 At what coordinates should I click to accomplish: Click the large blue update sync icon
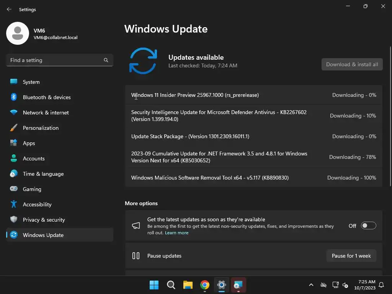(x=143, y=61)
